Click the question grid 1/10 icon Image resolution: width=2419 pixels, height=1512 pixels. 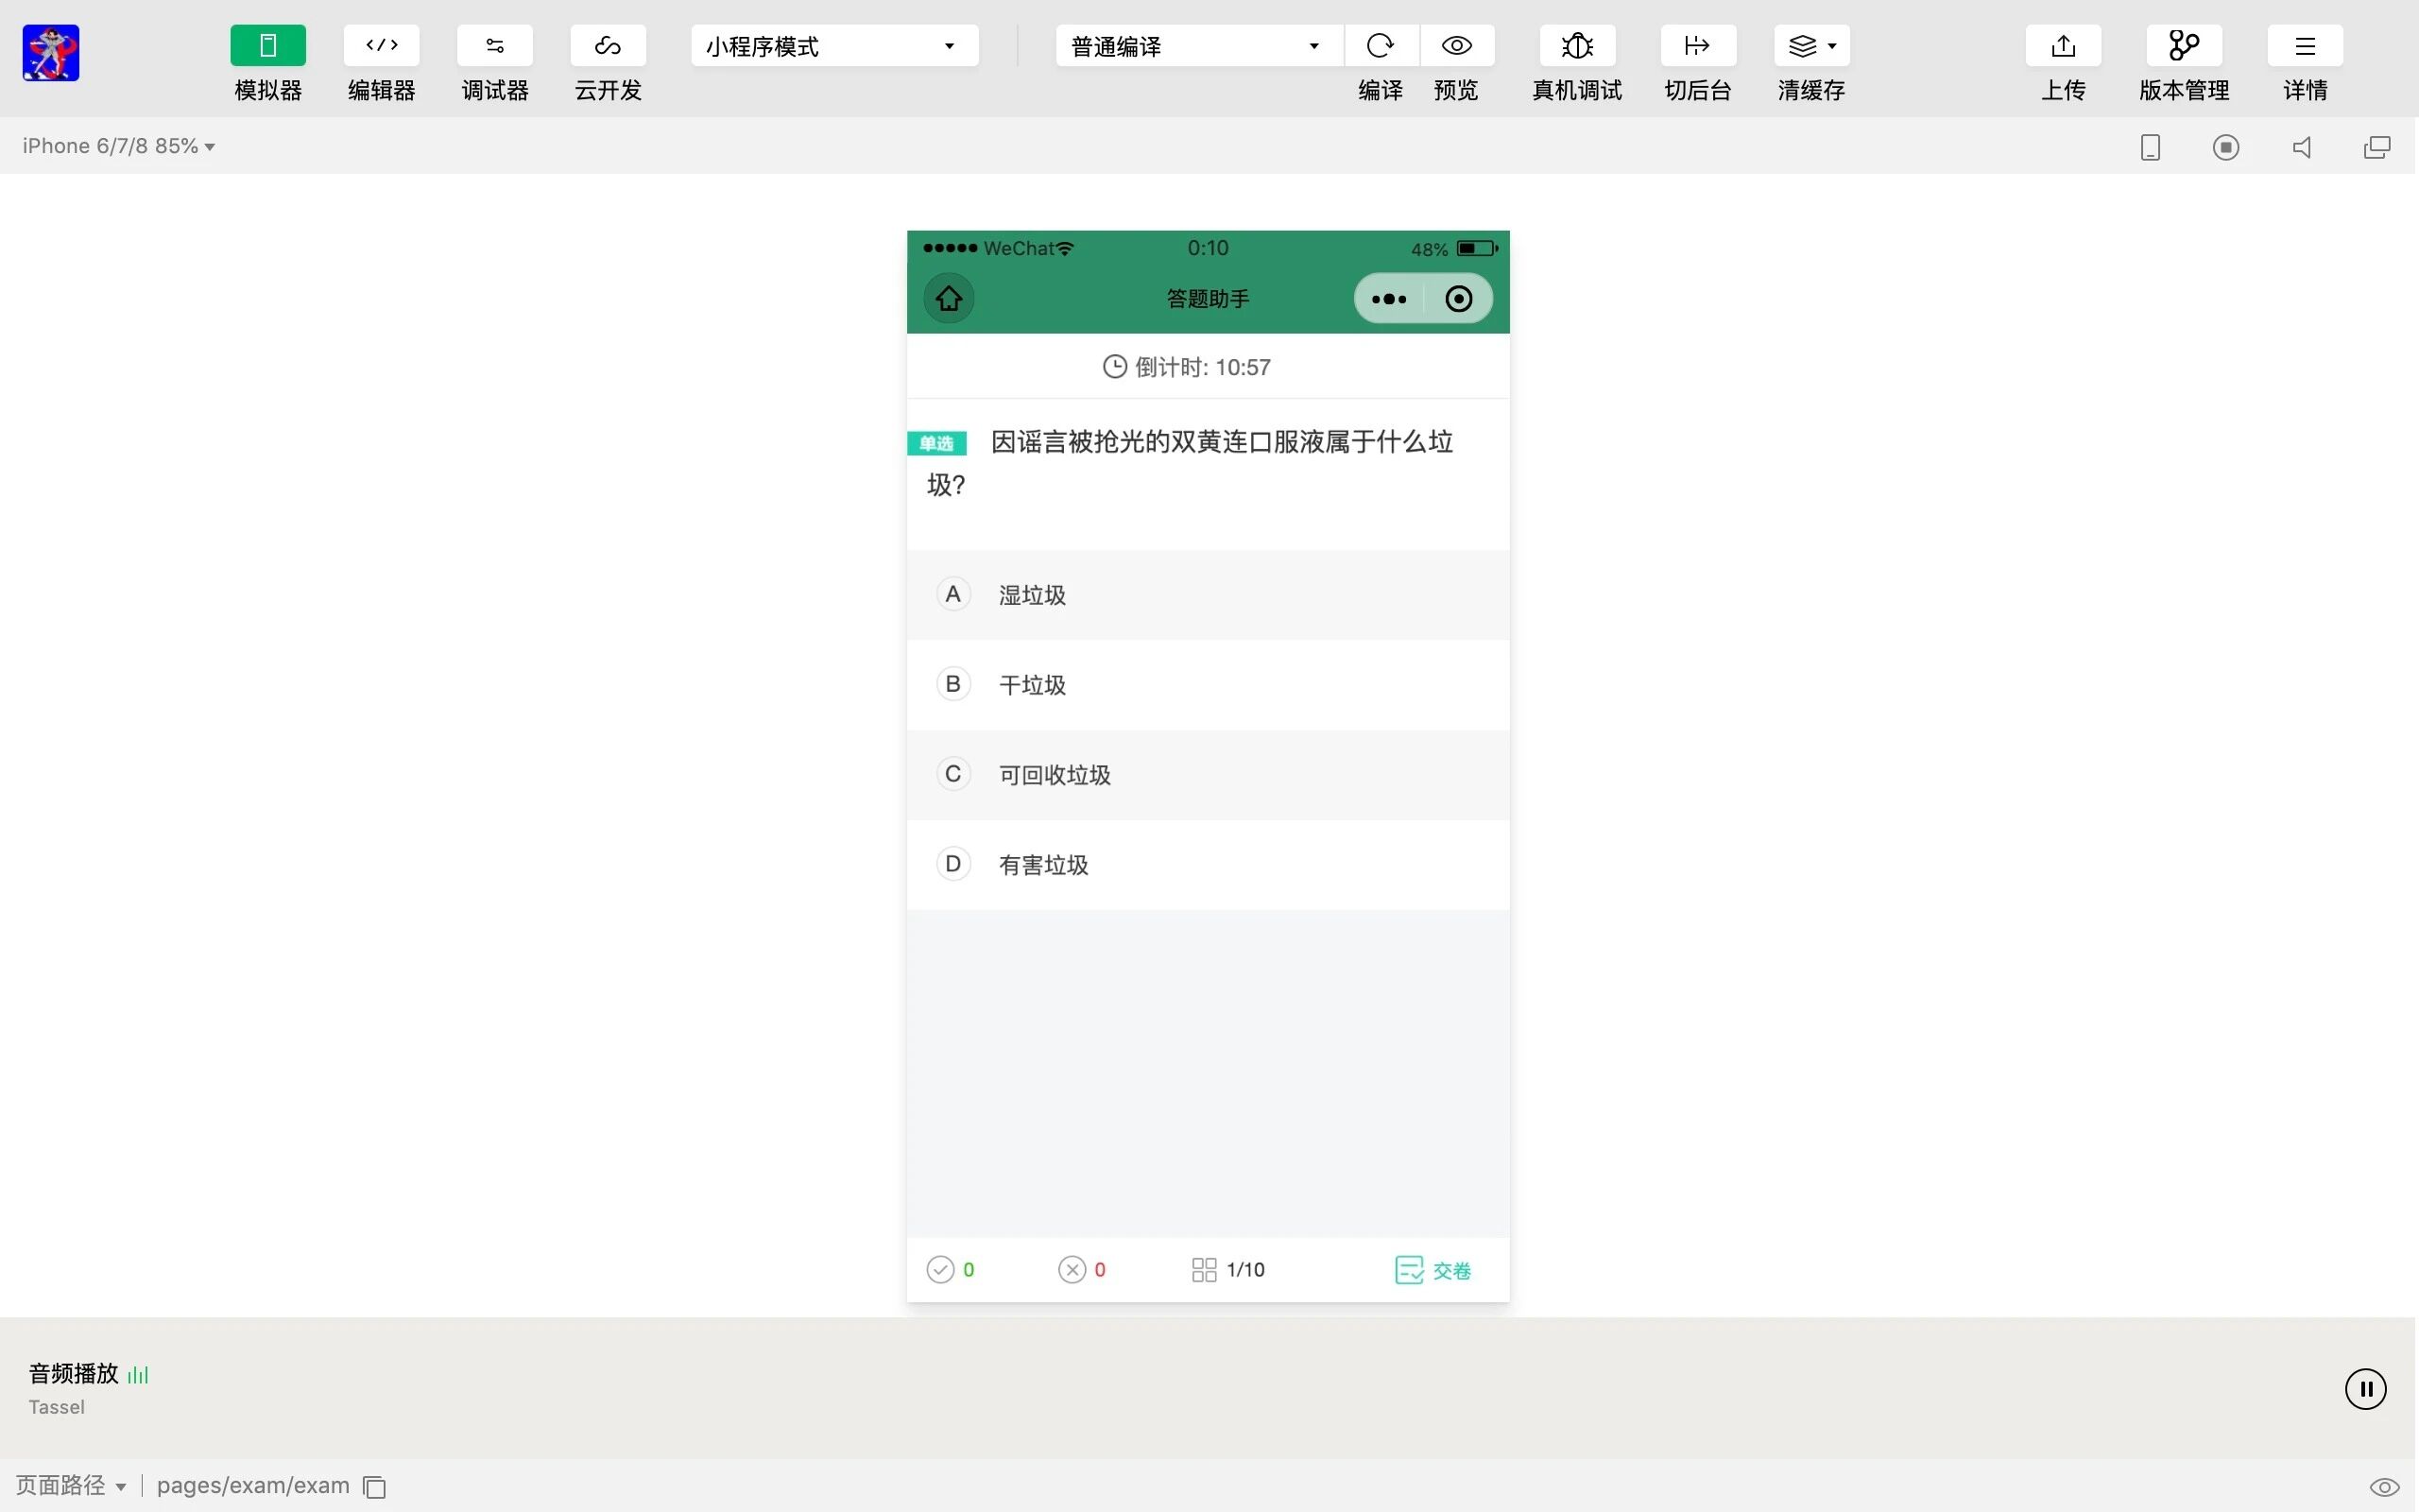click(x=1204, y=1270)
